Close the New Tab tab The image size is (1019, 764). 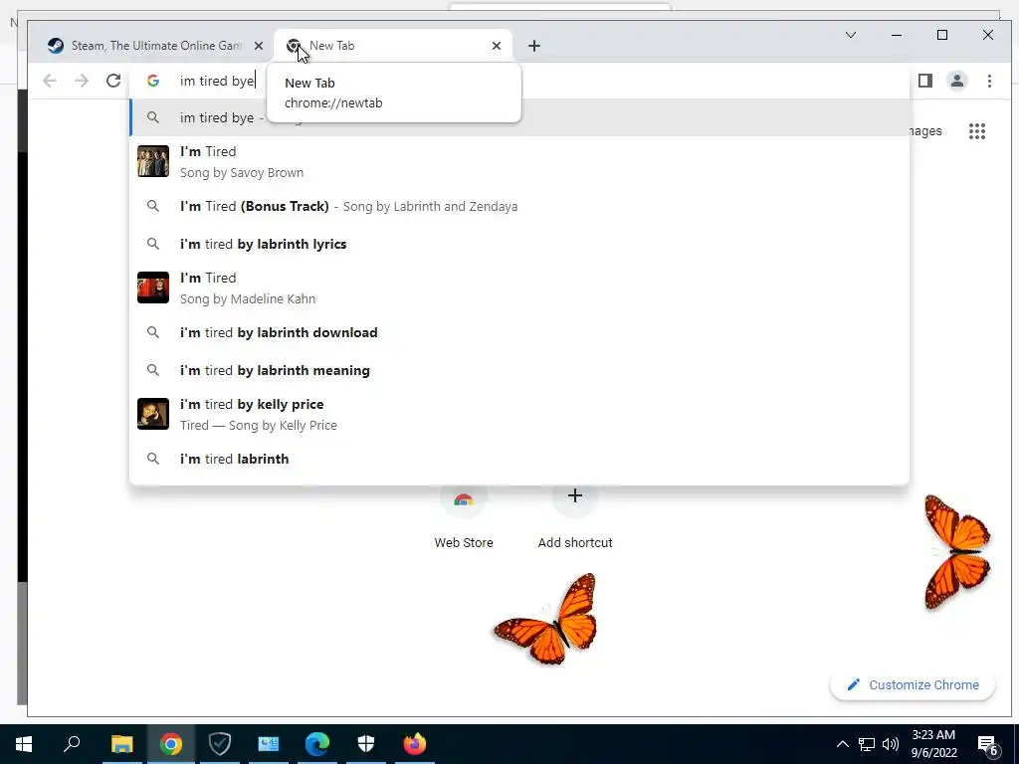tap(497, 46)
